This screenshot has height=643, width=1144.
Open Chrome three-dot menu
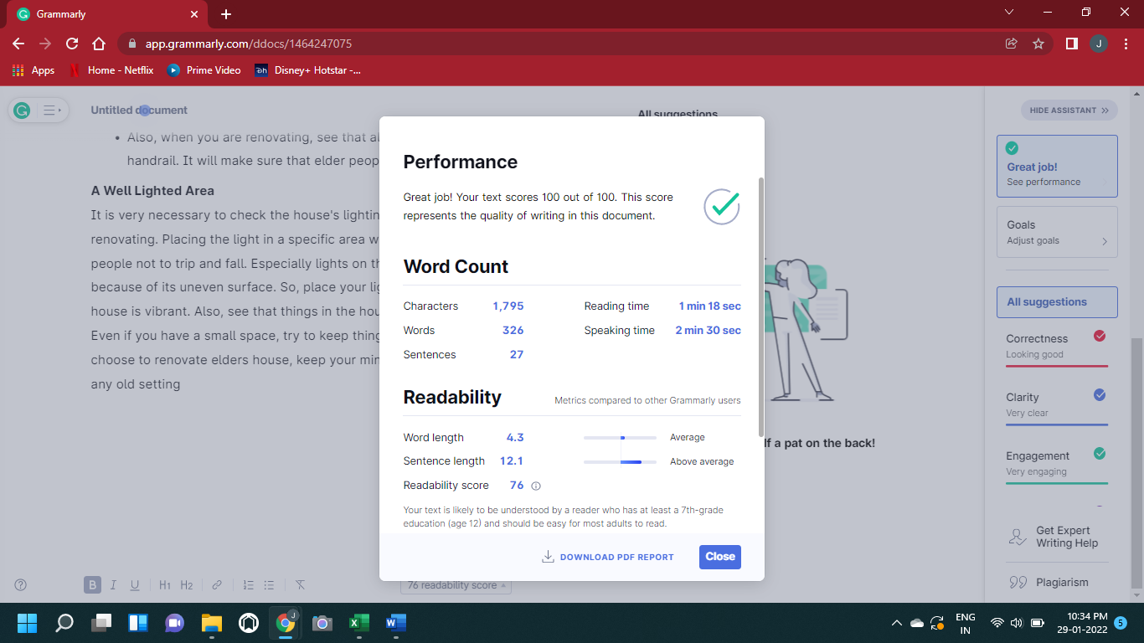1126,44
